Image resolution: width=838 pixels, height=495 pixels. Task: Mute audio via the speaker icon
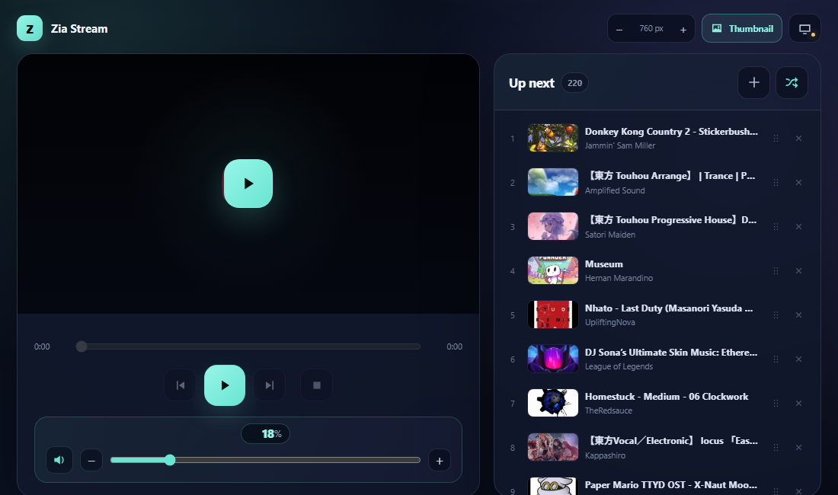59,460
